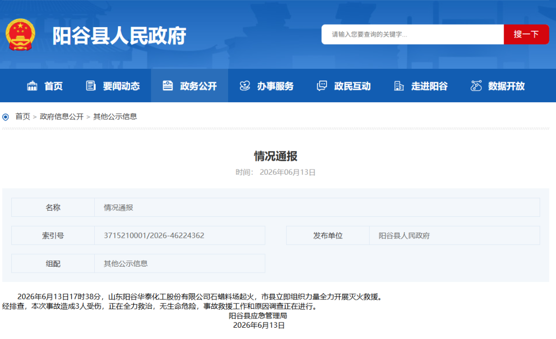Click the 索引号 label cell

pos(53,236)
